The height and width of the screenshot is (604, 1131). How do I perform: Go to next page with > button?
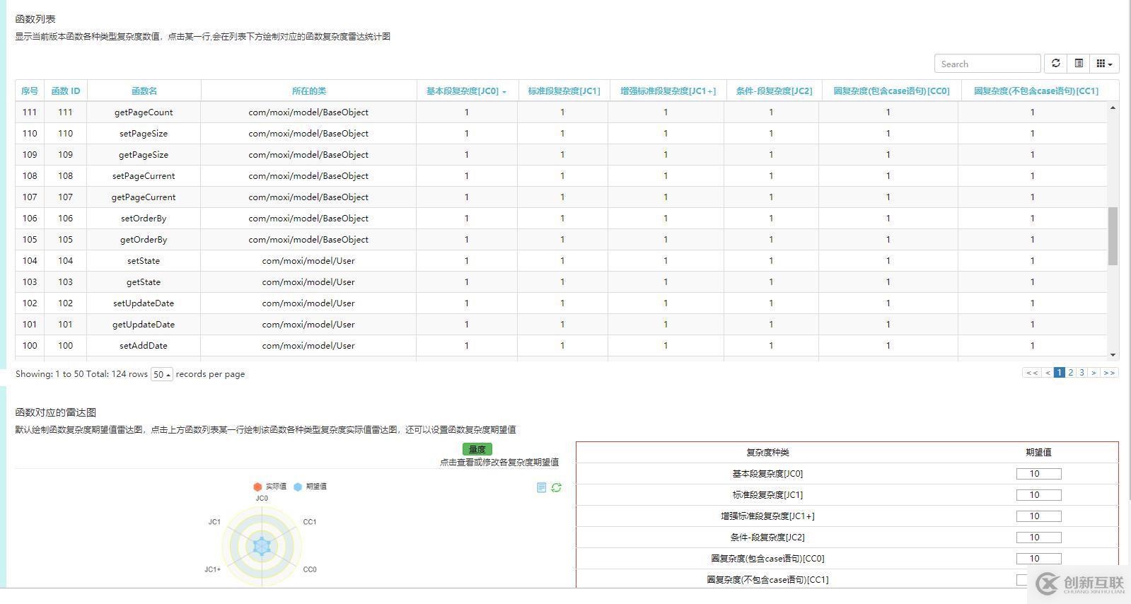(1094, 373)
